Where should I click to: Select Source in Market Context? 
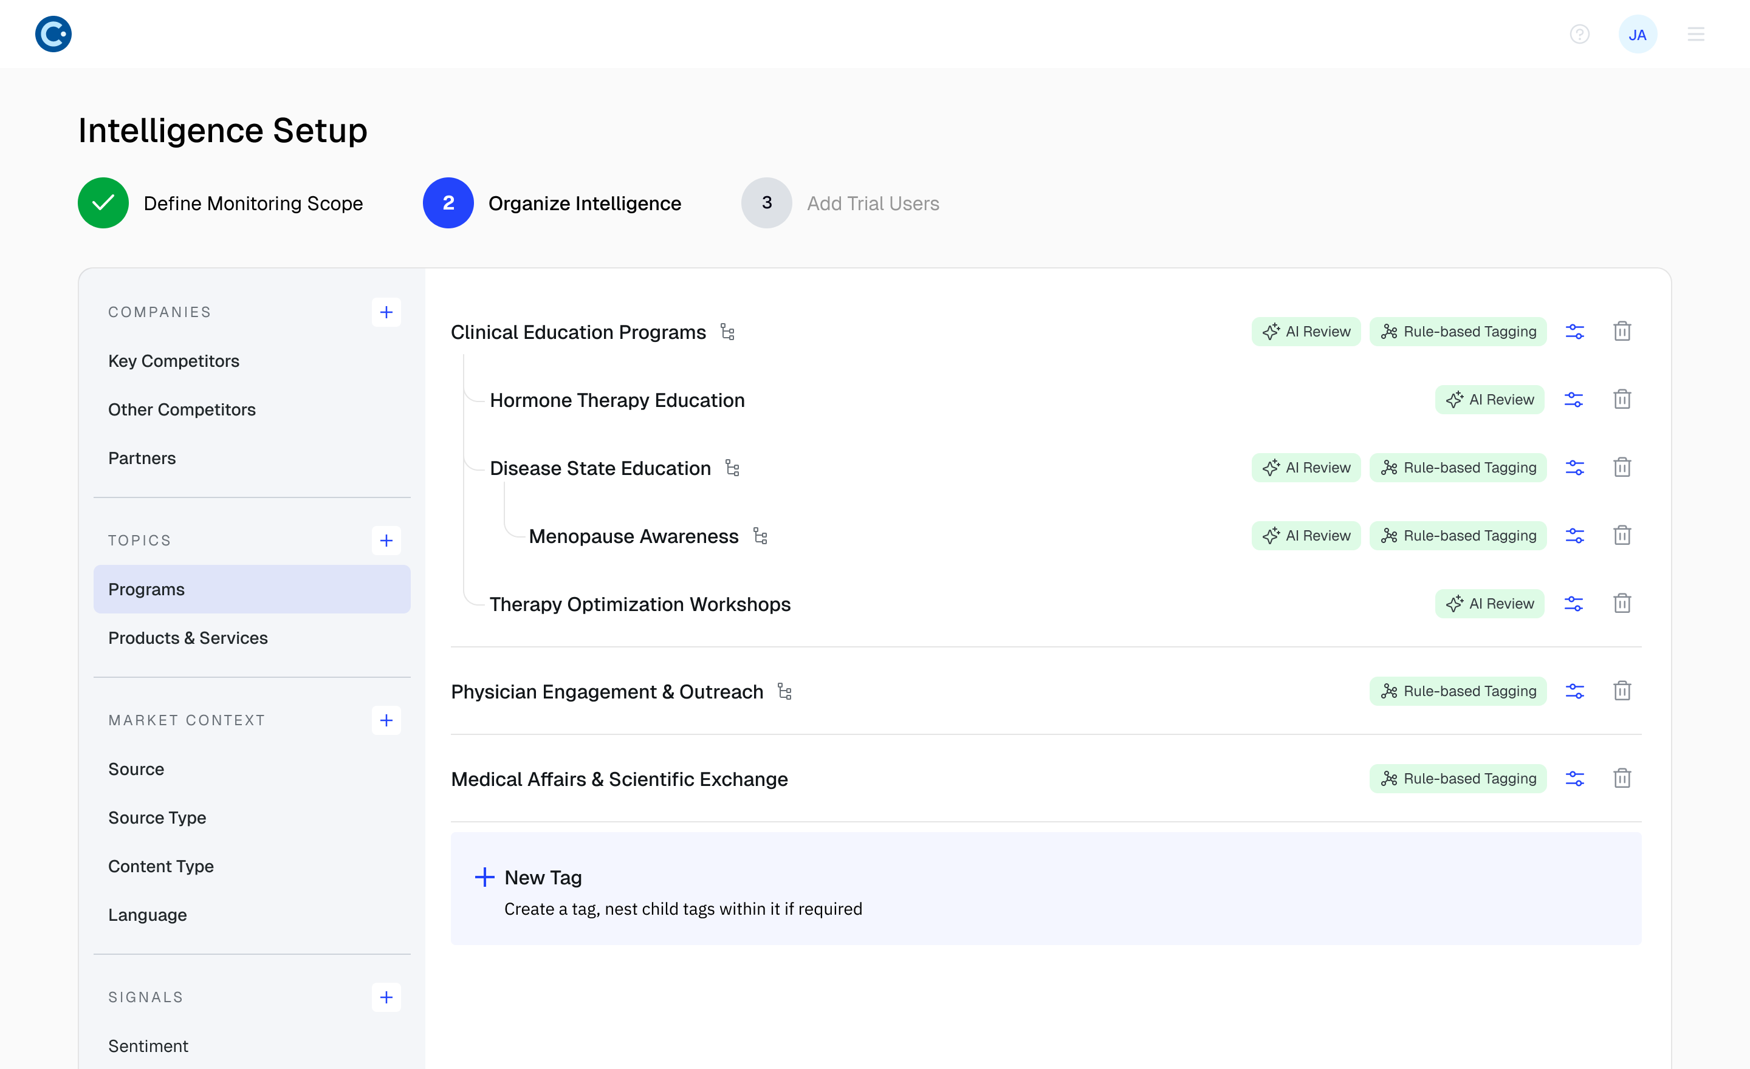[x=252, y=770]
